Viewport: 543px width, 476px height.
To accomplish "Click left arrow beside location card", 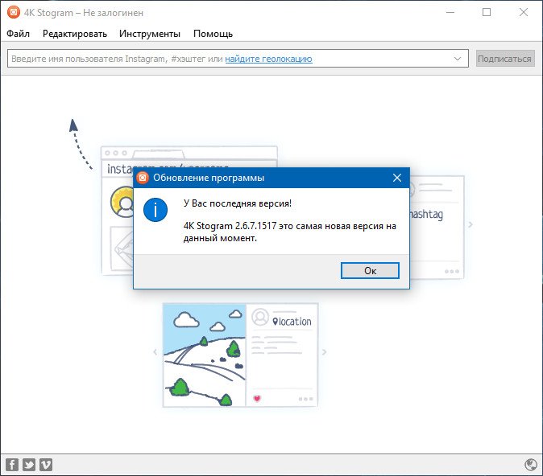I will pyautogui.click(x=155, y=352).
